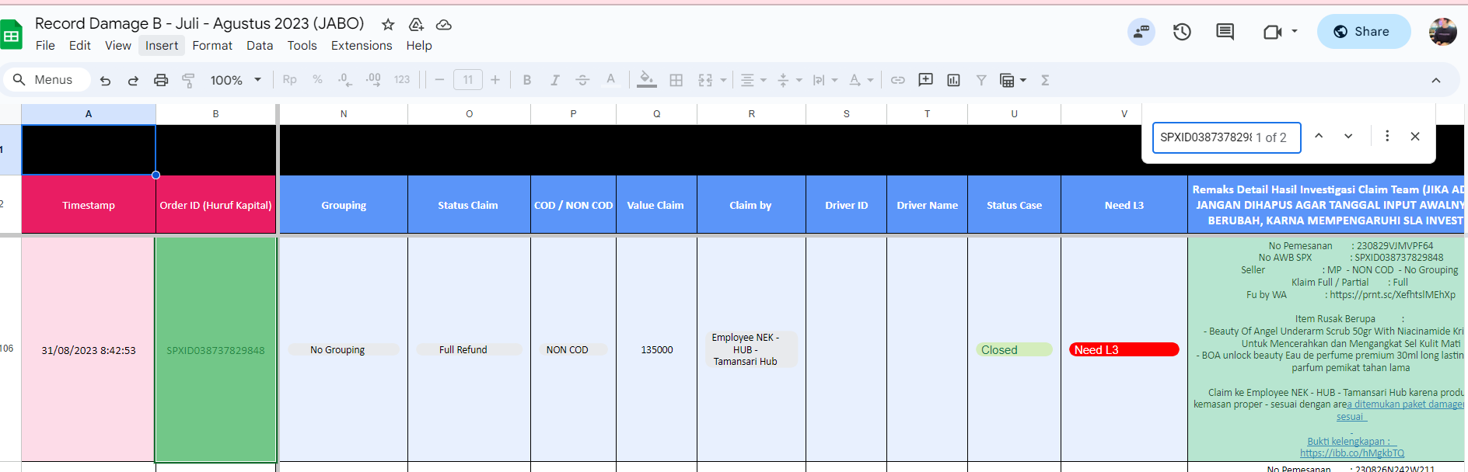Close the find box
The image size is (1468, 472).
[x=1415, y=136]
